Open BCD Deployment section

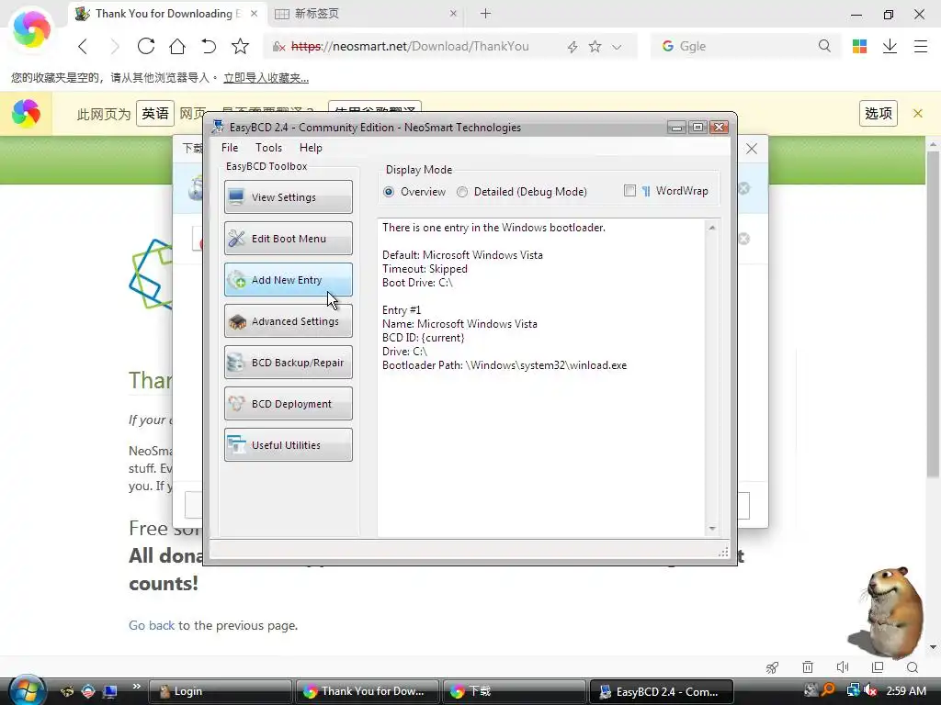[x=288, y=404]
